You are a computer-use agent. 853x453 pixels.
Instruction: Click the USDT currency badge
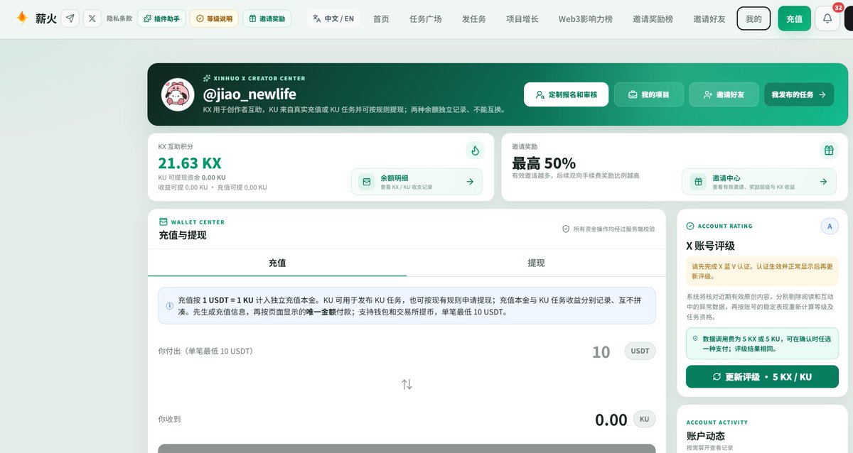(x=640, y=351)
